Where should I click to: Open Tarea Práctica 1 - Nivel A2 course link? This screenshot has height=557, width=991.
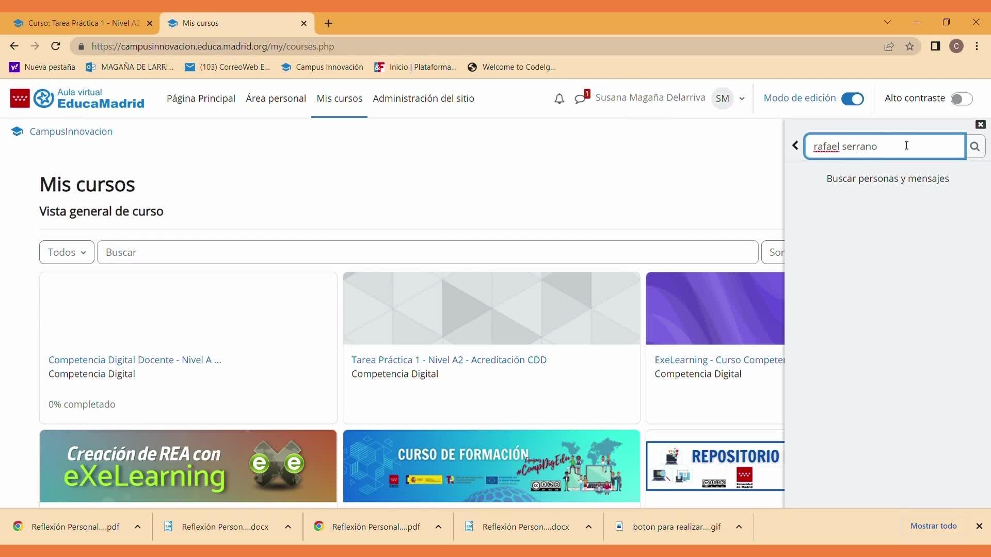449,360
